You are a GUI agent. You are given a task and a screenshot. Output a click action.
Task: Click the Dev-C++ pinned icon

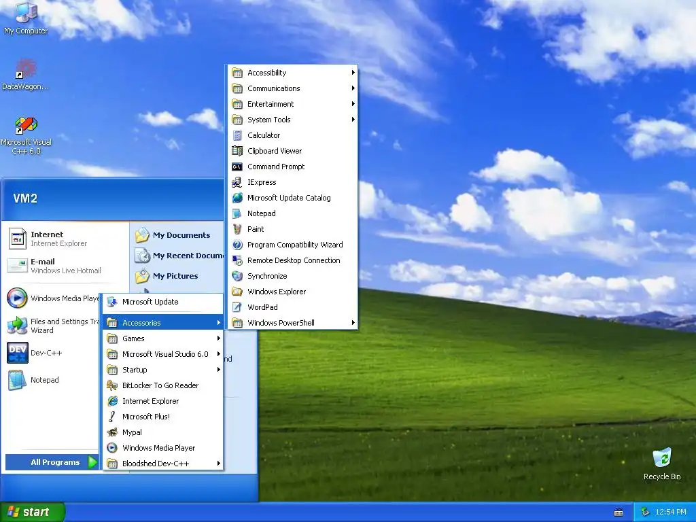coord(18,353)
